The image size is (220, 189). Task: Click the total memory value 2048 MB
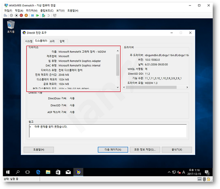coord(64,75)
